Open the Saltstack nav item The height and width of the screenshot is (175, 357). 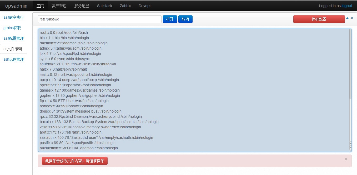coord(104,6)
